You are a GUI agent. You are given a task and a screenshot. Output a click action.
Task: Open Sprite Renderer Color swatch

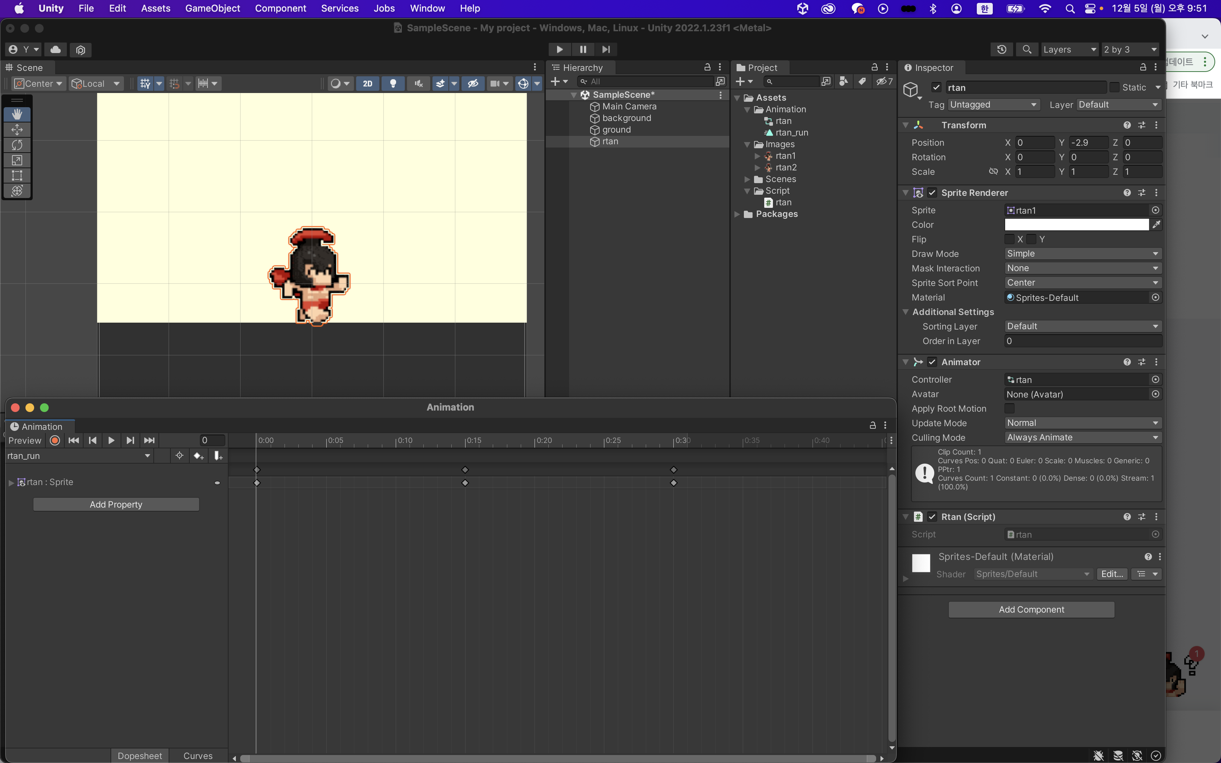click(x=1077, y=225)
